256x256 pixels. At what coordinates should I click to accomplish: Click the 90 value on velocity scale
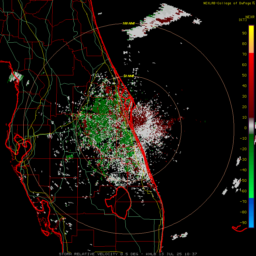point(244,33)
